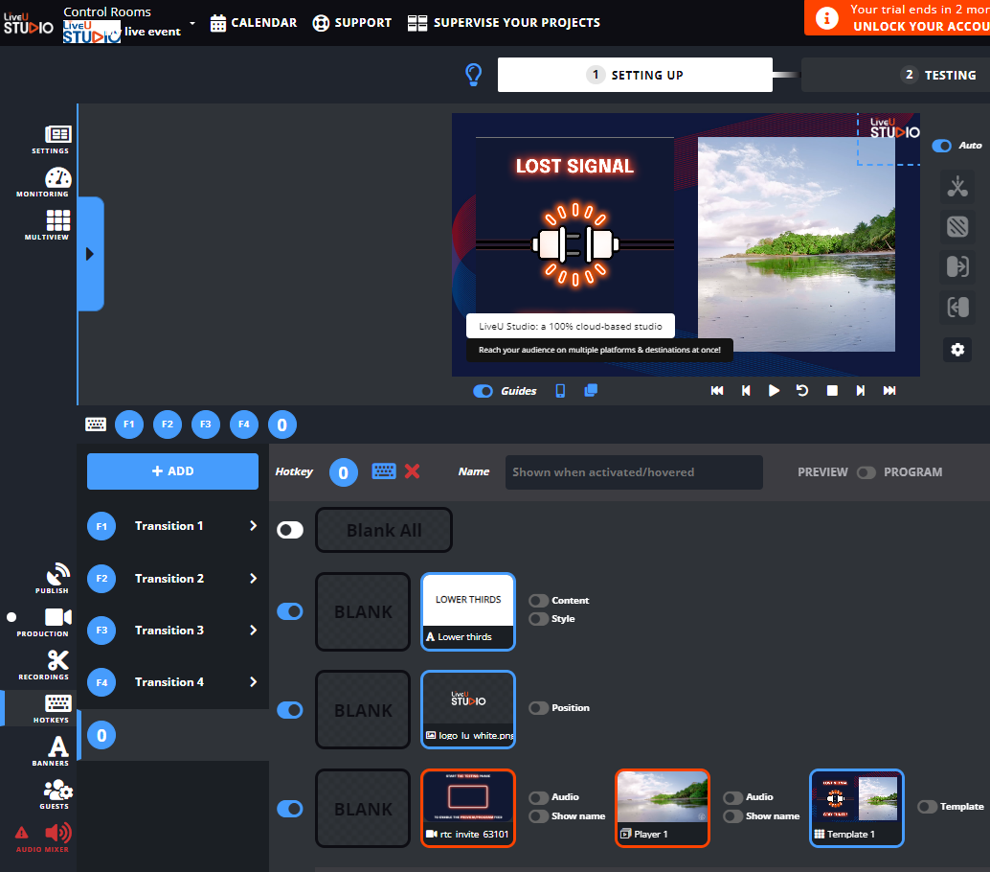Select the Template 1 thumbnail
The height and width of the screenshot is (872, 990).
click(x=857, y=808)
